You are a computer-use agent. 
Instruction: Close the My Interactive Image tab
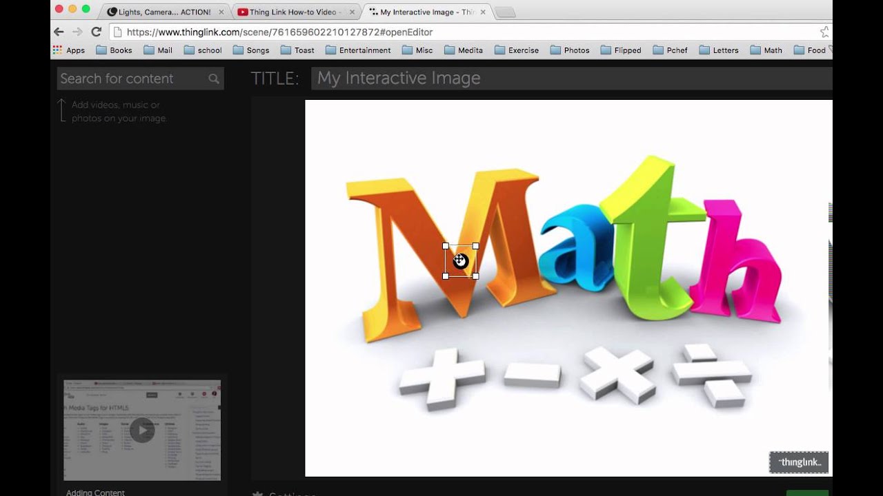click(483, 12)
